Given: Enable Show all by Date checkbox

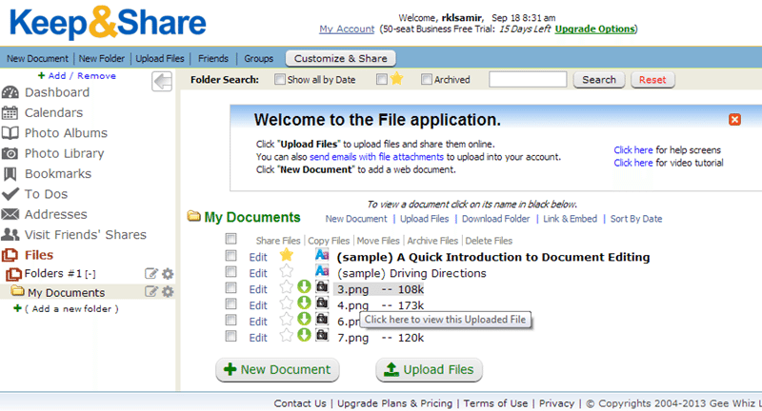Looking at the screenshot, I should tap(279, 79).
